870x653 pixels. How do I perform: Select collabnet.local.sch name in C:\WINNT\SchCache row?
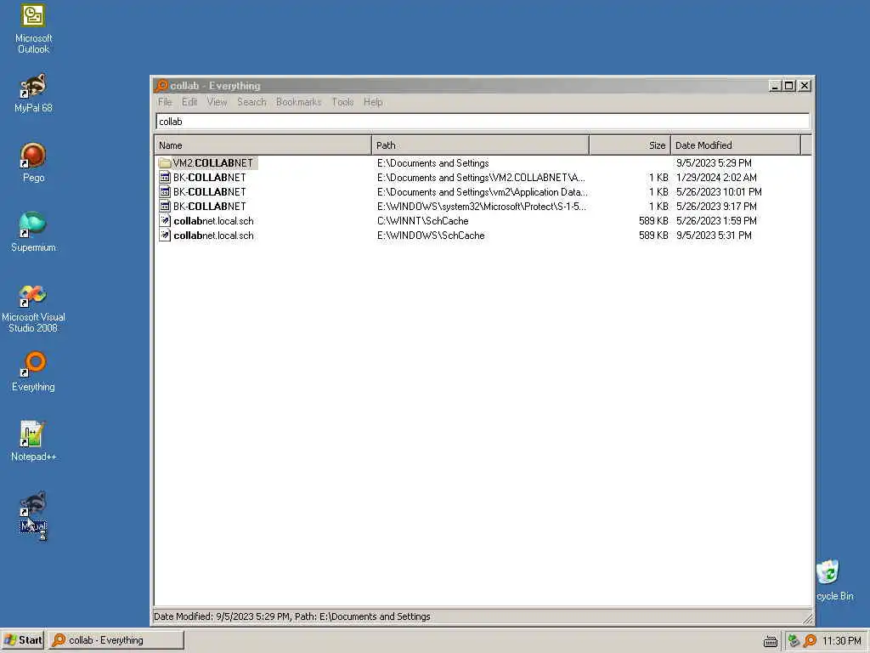213,220
